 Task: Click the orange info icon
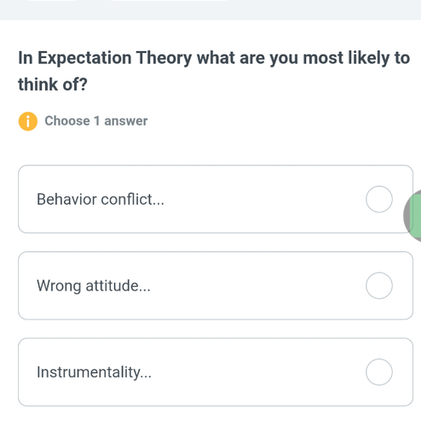tap(28, 121)
